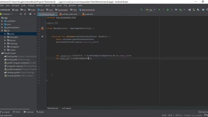Open Project panel settings gear

point(30,14)
